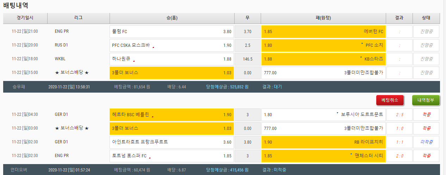Choose the highlighted 에버턴 FC away pick
446x175 pixels.
tap(323, 31)
